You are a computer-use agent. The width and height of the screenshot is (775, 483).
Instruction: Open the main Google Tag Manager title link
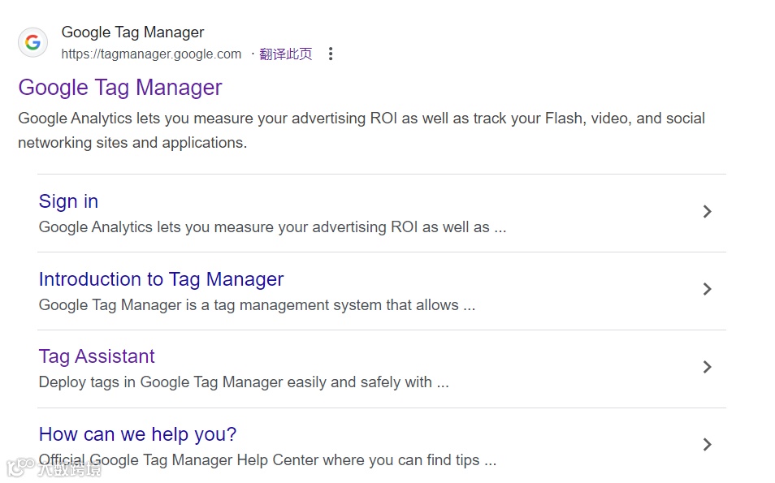pyautogui.click(x=120, y=88)
